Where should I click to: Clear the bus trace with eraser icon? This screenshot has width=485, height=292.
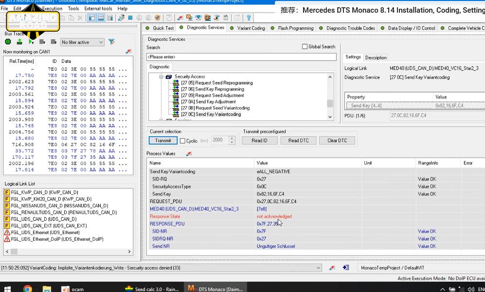pyautogui.click(x=128, y=52)
